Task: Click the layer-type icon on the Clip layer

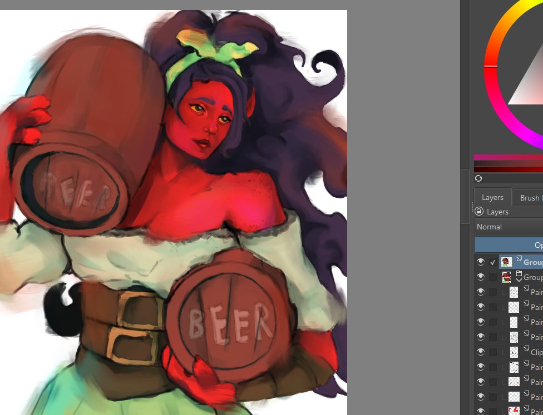Action: (x=526, y=348)
